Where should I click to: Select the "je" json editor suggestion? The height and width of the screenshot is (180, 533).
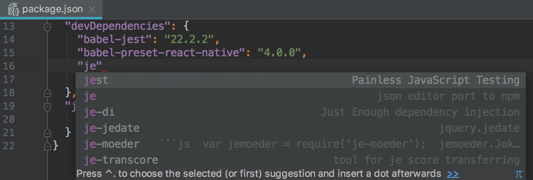point(90,96)
